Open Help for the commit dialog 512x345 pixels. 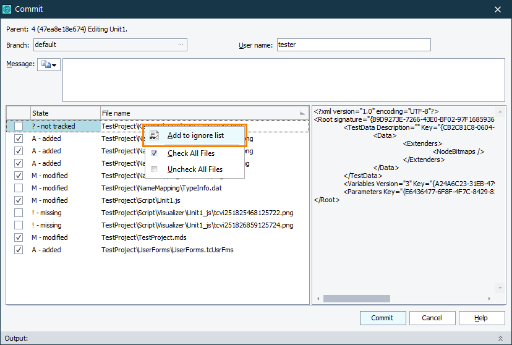pos(480,318)
